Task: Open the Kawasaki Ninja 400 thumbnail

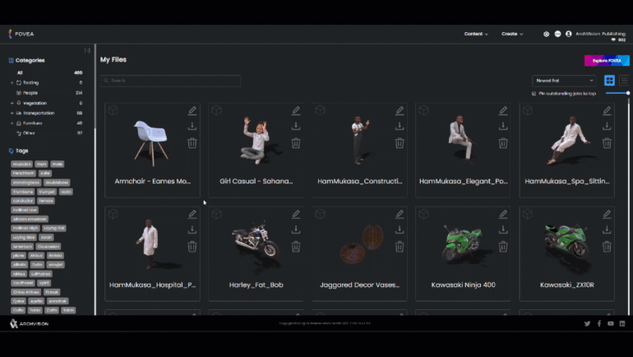Action: point(462,244)
